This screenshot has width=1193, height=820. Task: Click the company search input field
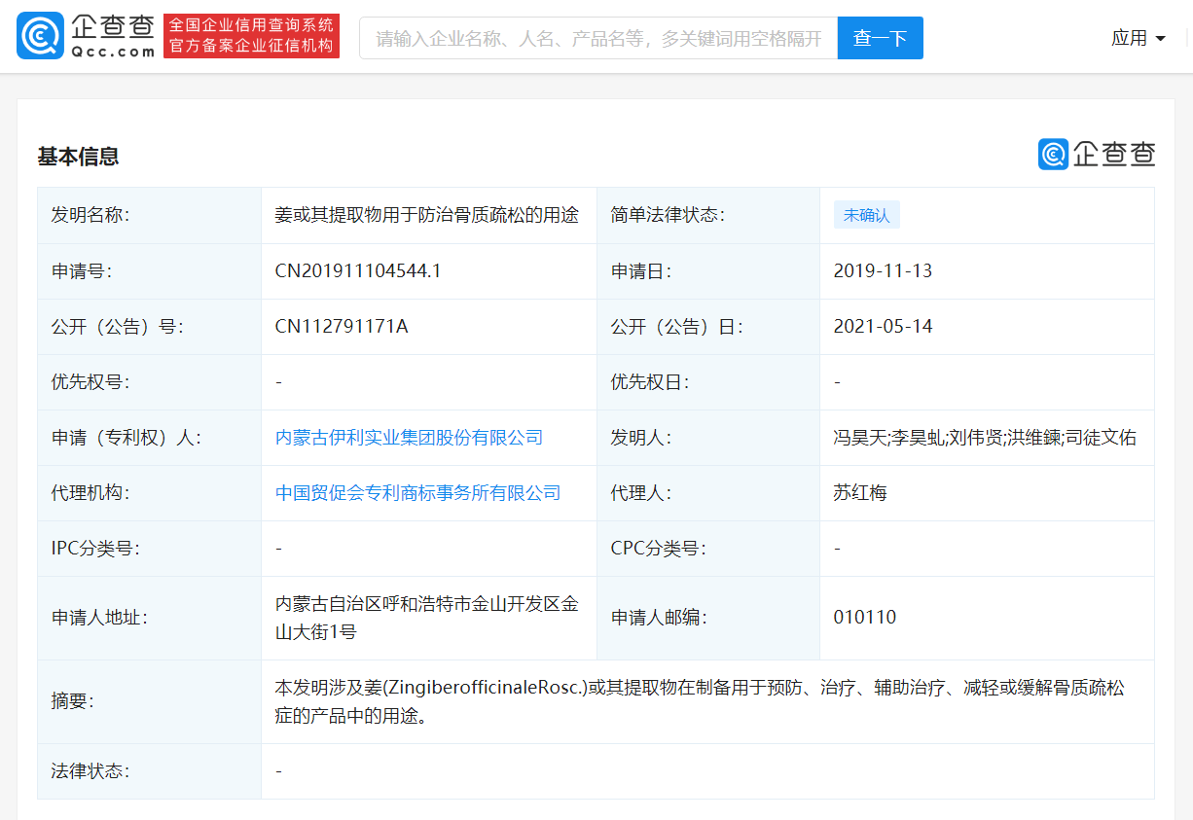598,38
